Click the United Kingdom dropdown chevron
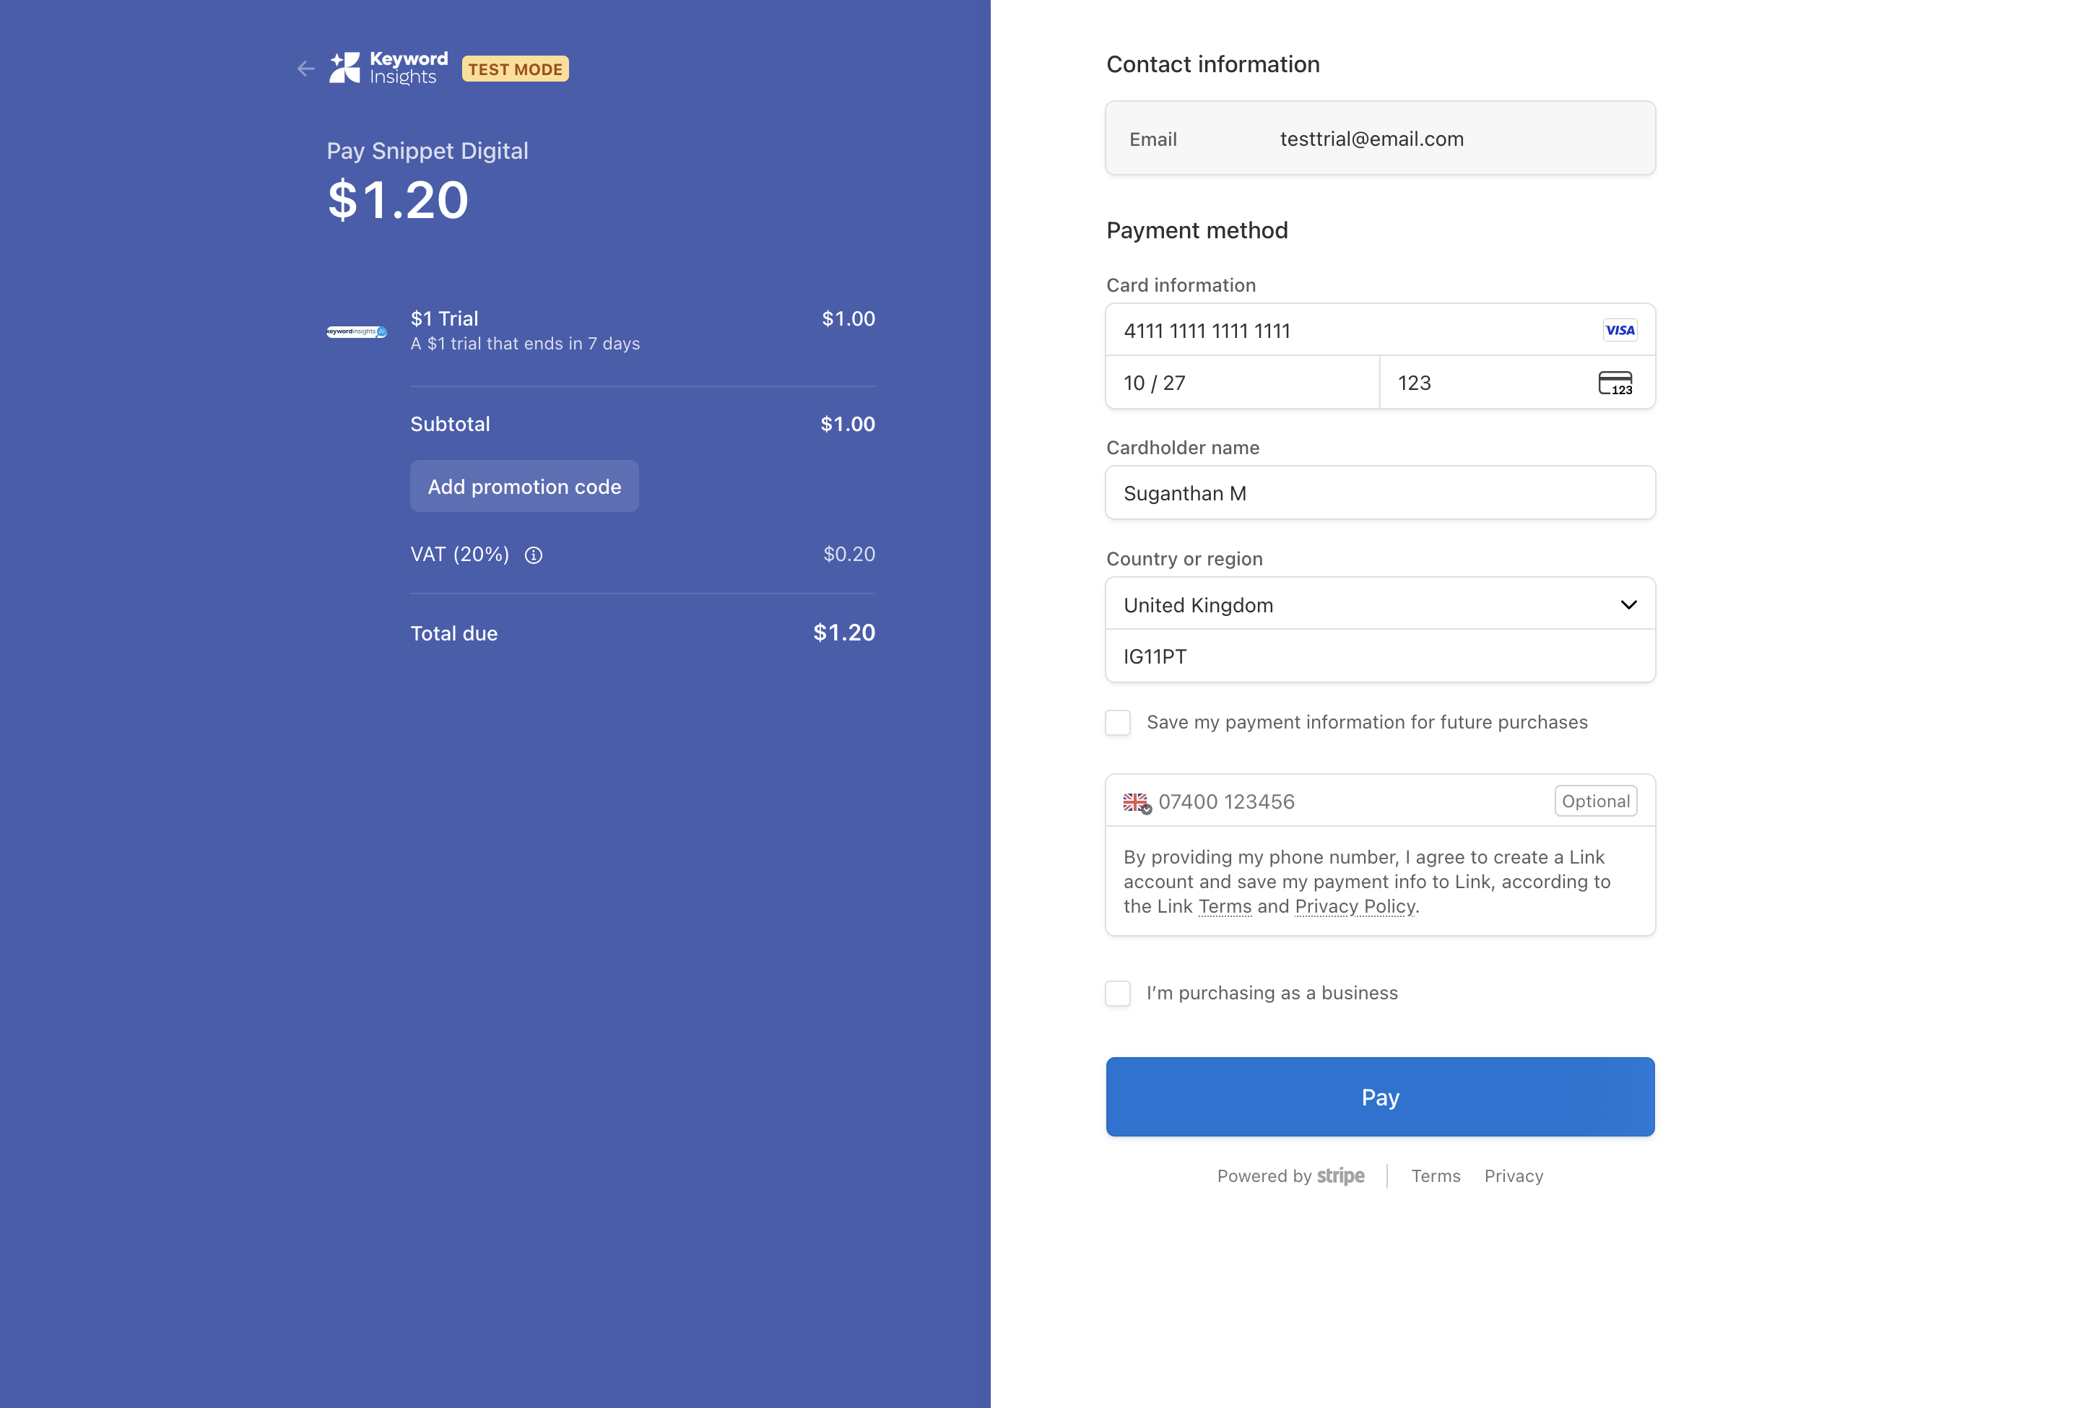Viewport: 2097px width, 1408px height. (1628, 604)
